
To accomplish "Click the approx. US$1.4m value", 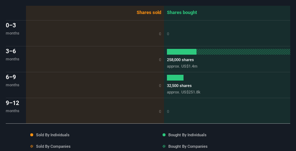I will (182, 66).
